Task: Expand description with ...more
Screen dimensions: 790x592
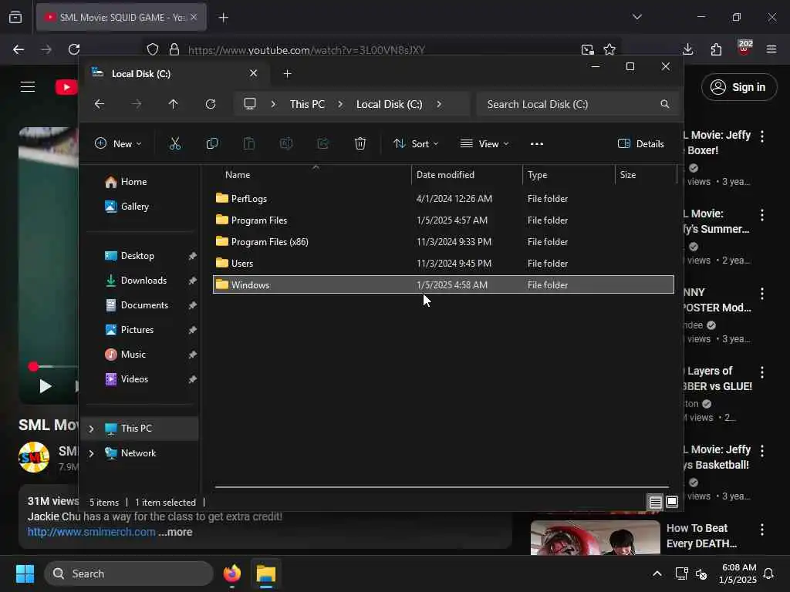Action: point(176,532)
